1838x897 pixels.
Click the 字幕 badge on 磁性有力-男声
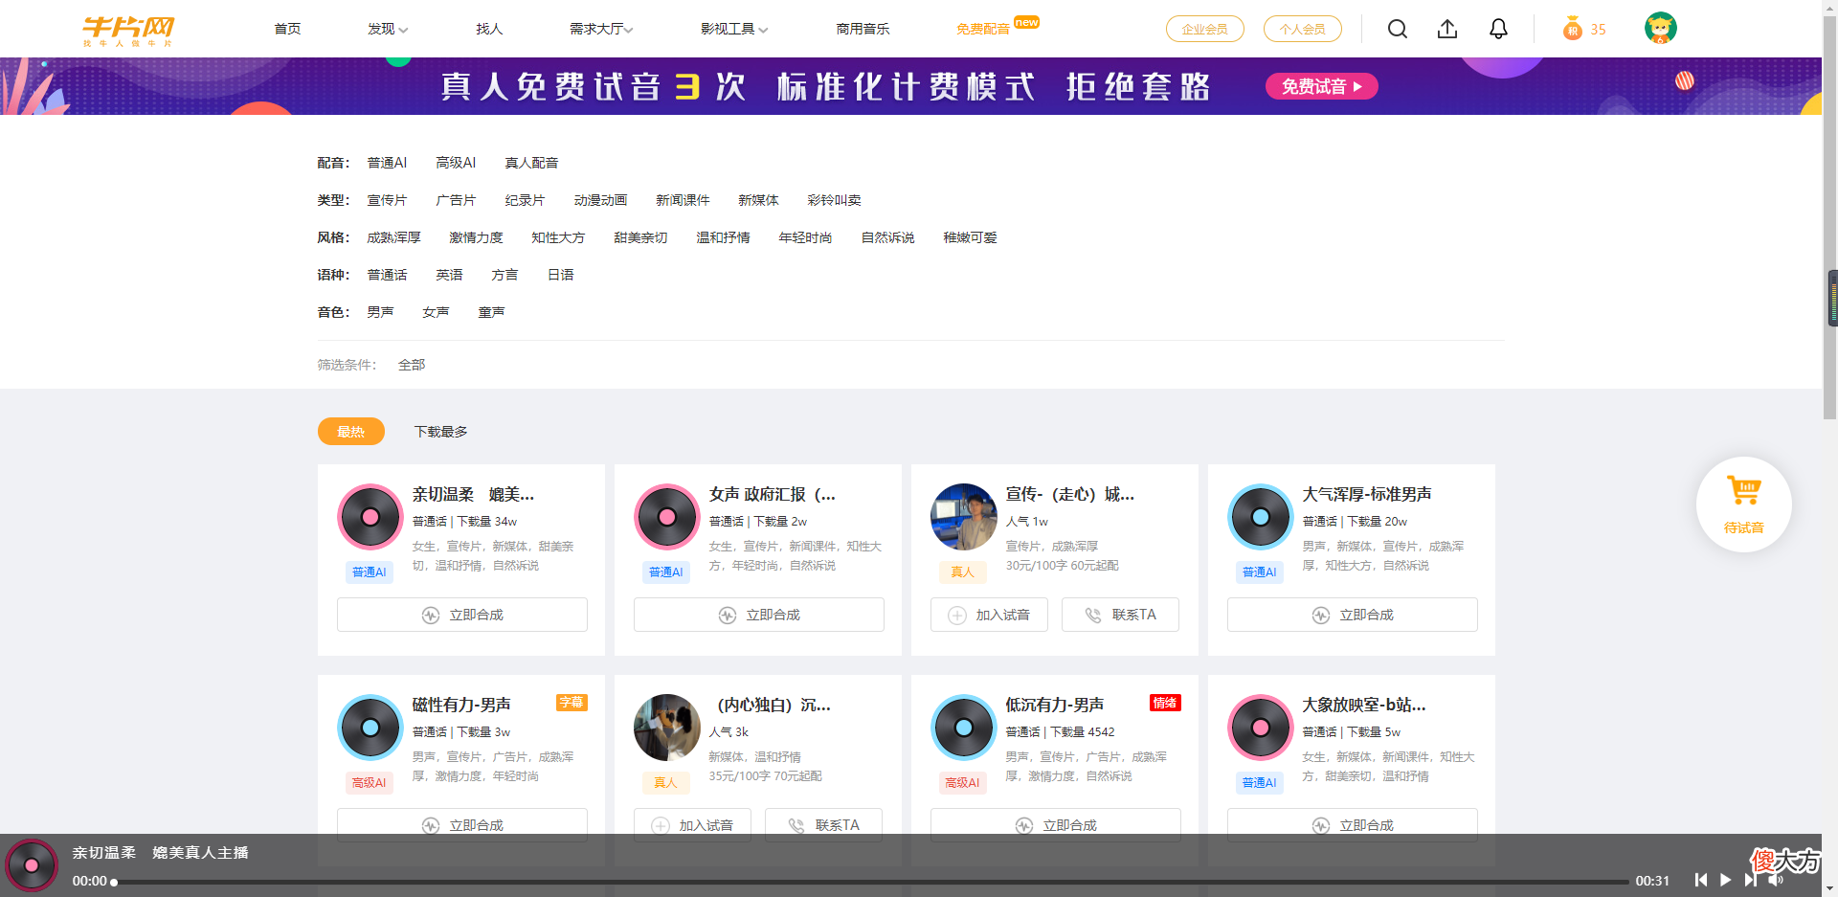point(572,703)
